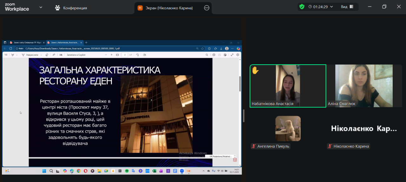Switch to the Конференция tab
The width and height of the screenshot is (406, 182).
click(71, 8)
